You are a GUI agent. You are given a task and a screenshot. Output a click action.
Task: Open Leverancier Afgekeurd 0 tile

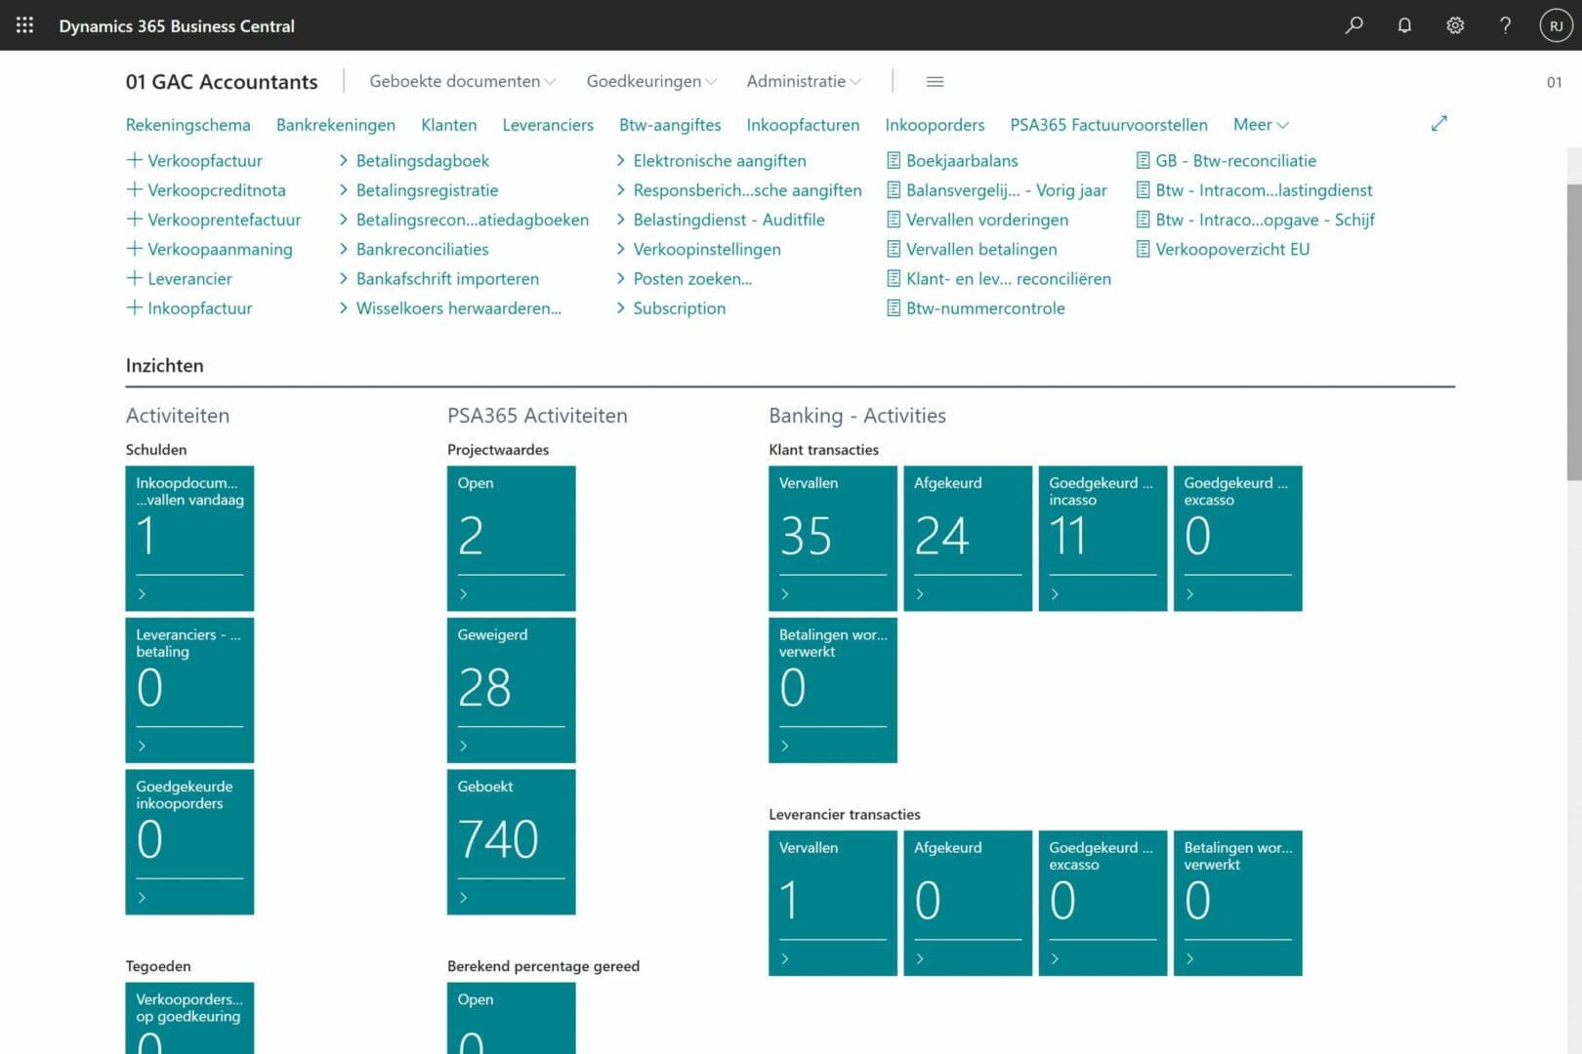click(968, 903)
